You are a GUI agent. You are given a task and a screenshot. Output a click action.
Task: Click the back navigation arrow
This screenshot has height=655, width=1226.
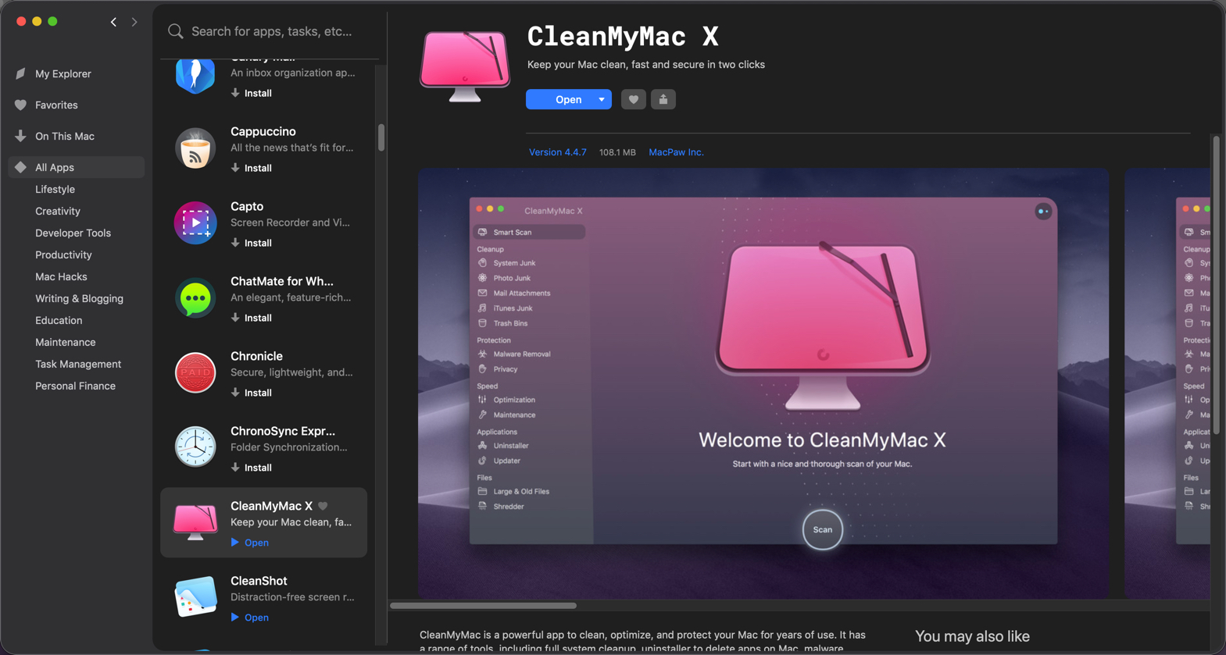[114, 22]
